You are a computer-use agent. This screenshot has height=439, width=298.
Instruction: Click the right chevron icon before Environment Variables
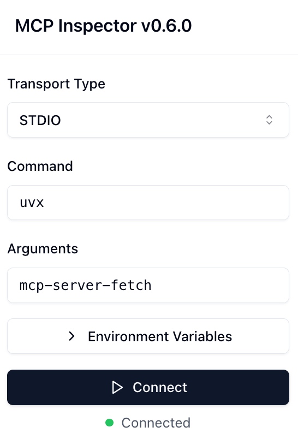pos(71,336)
